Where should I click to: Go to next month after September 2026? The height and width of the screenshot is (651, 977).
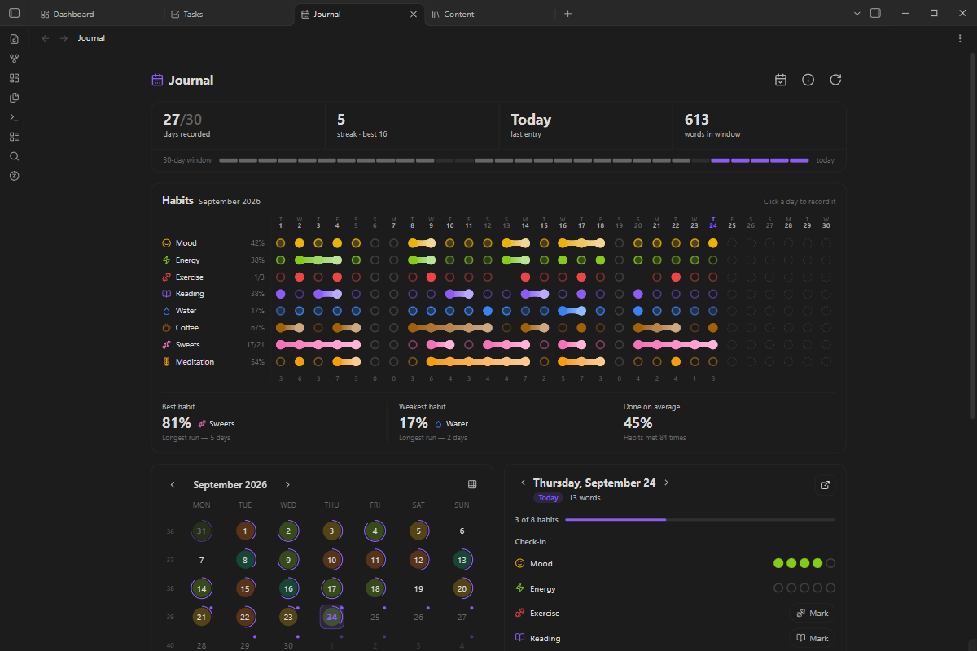287,484
